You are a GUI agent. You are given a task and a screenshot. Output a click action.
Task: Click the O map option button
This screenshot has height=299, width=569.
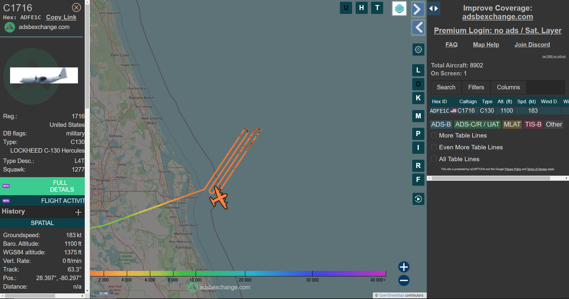point(418,84)
